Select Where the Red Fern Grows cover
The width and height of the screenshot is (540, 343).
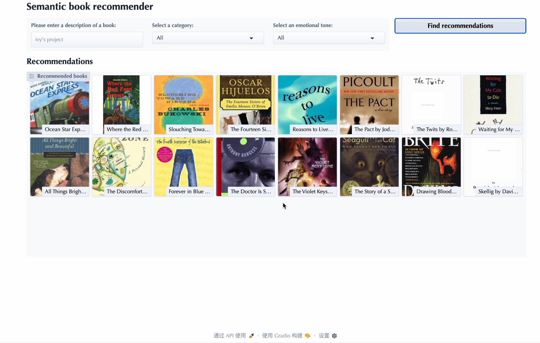coord(121,105)
